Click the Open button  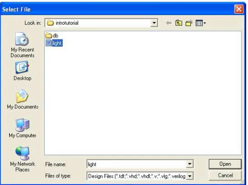225,164
